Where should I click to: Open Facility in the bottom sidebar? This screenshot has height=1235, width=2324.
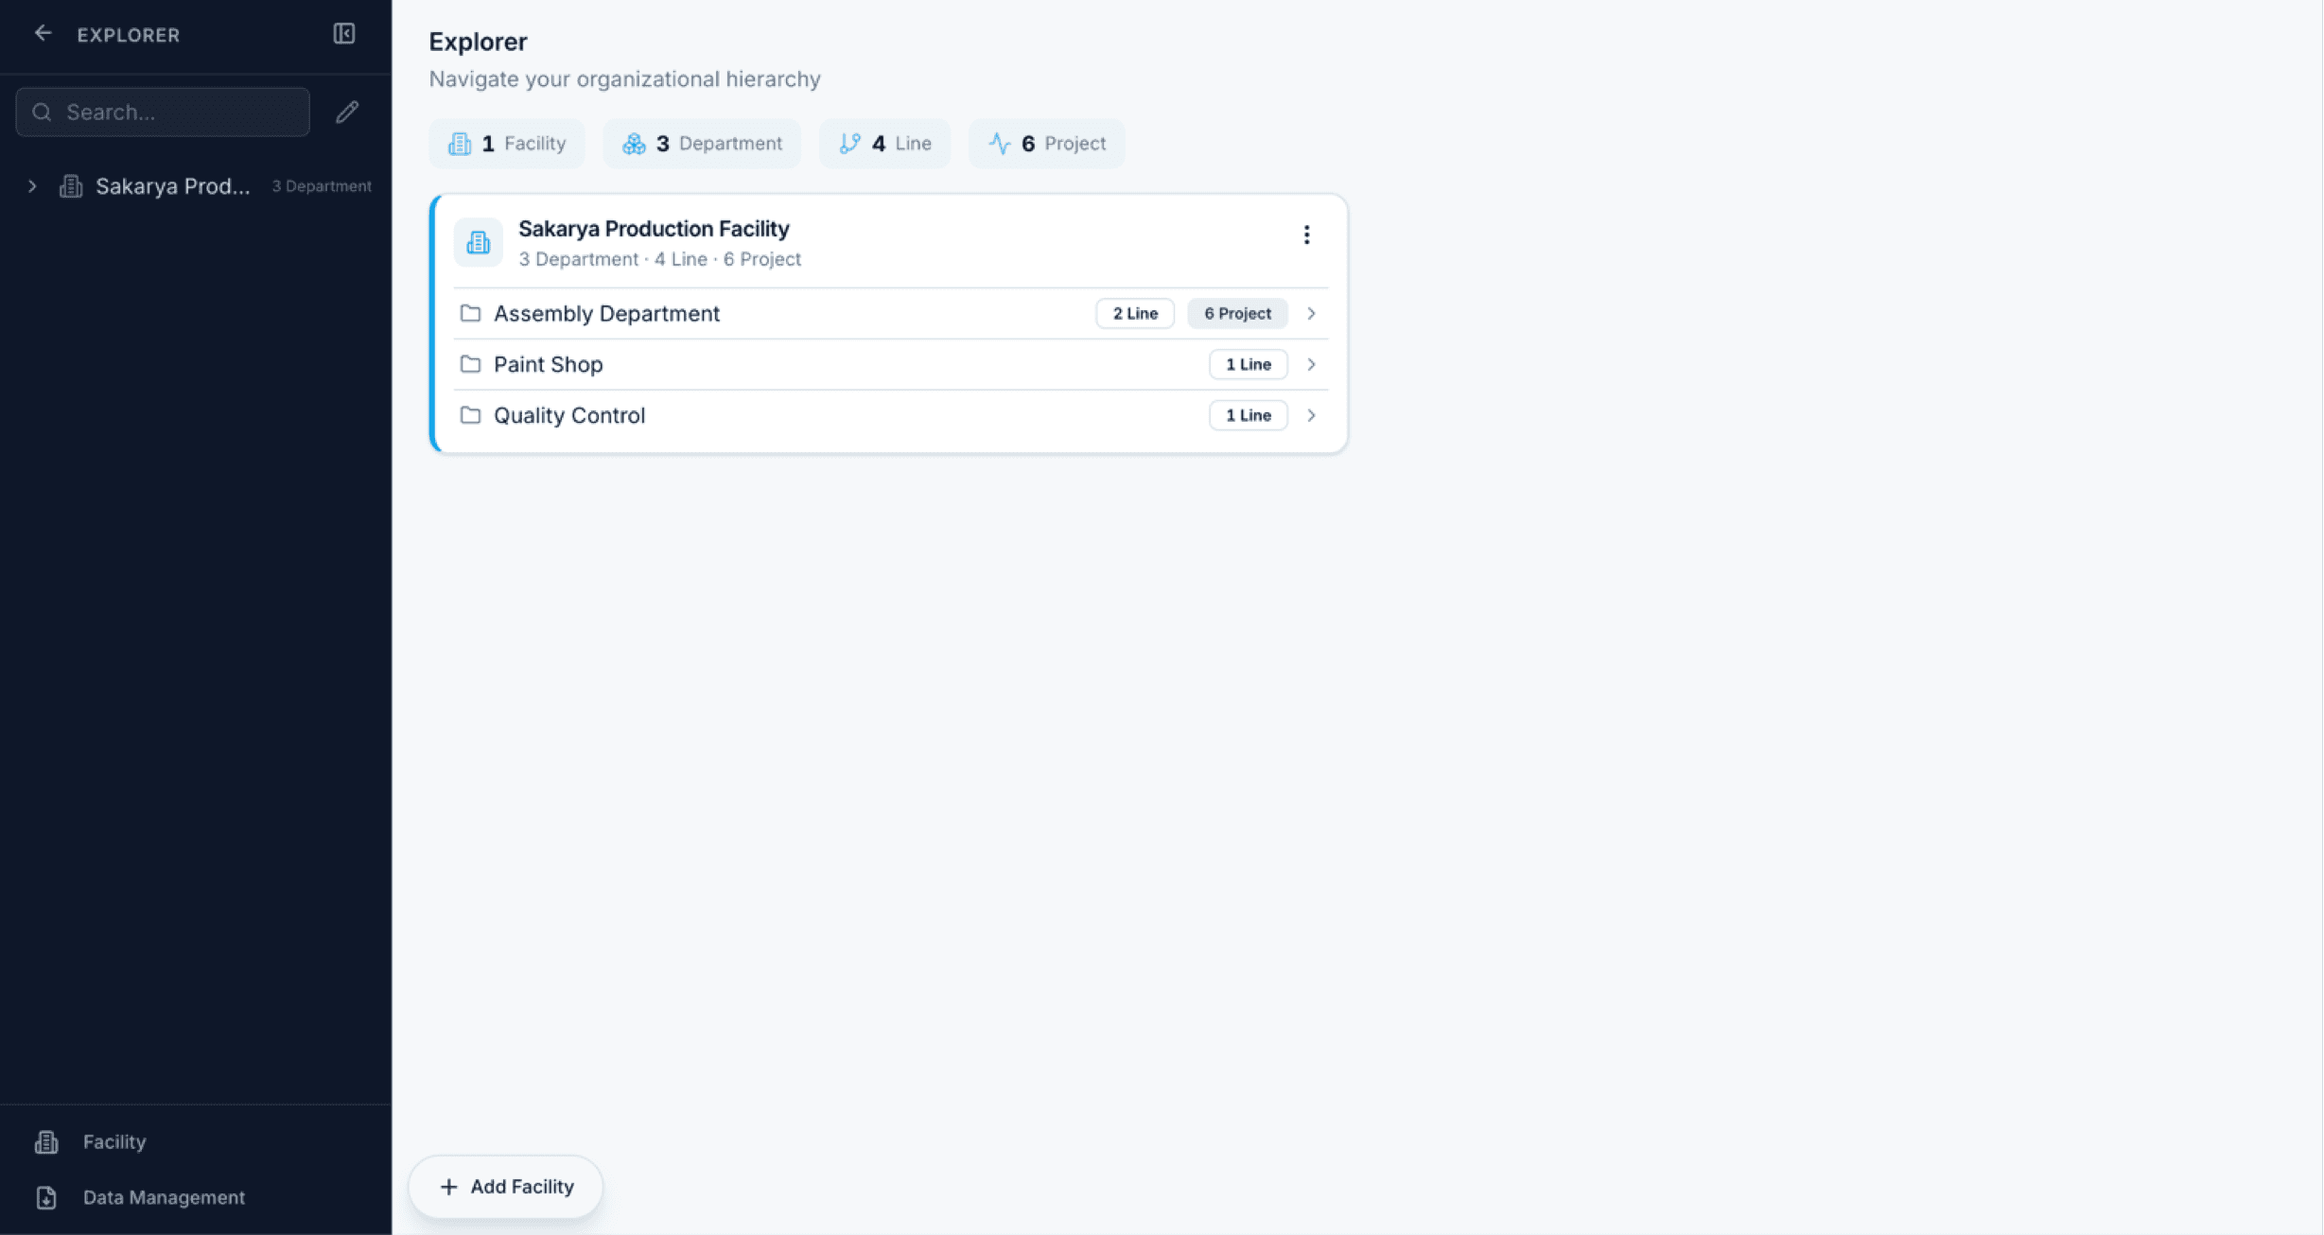click(114, 1142)
